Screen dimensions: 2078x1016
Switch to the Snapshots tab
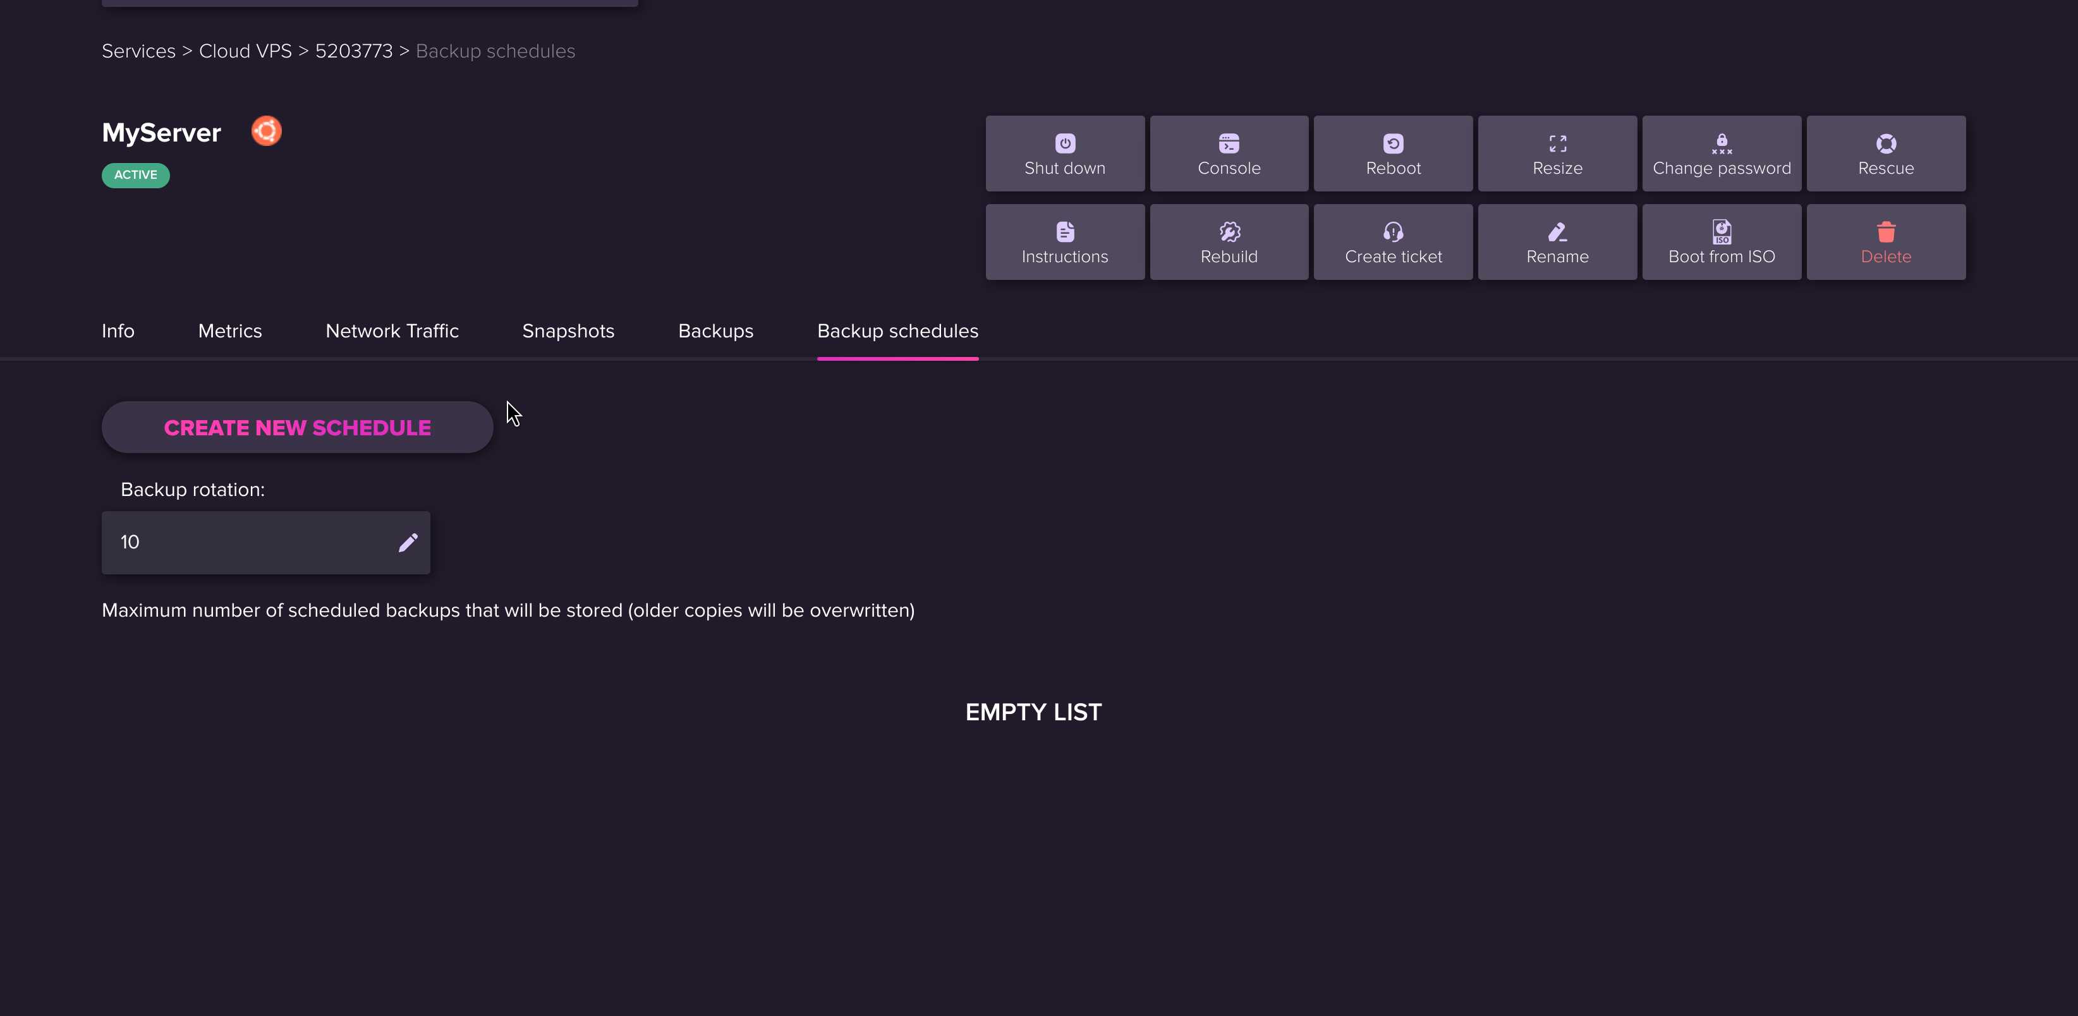[x=567, y=331]
